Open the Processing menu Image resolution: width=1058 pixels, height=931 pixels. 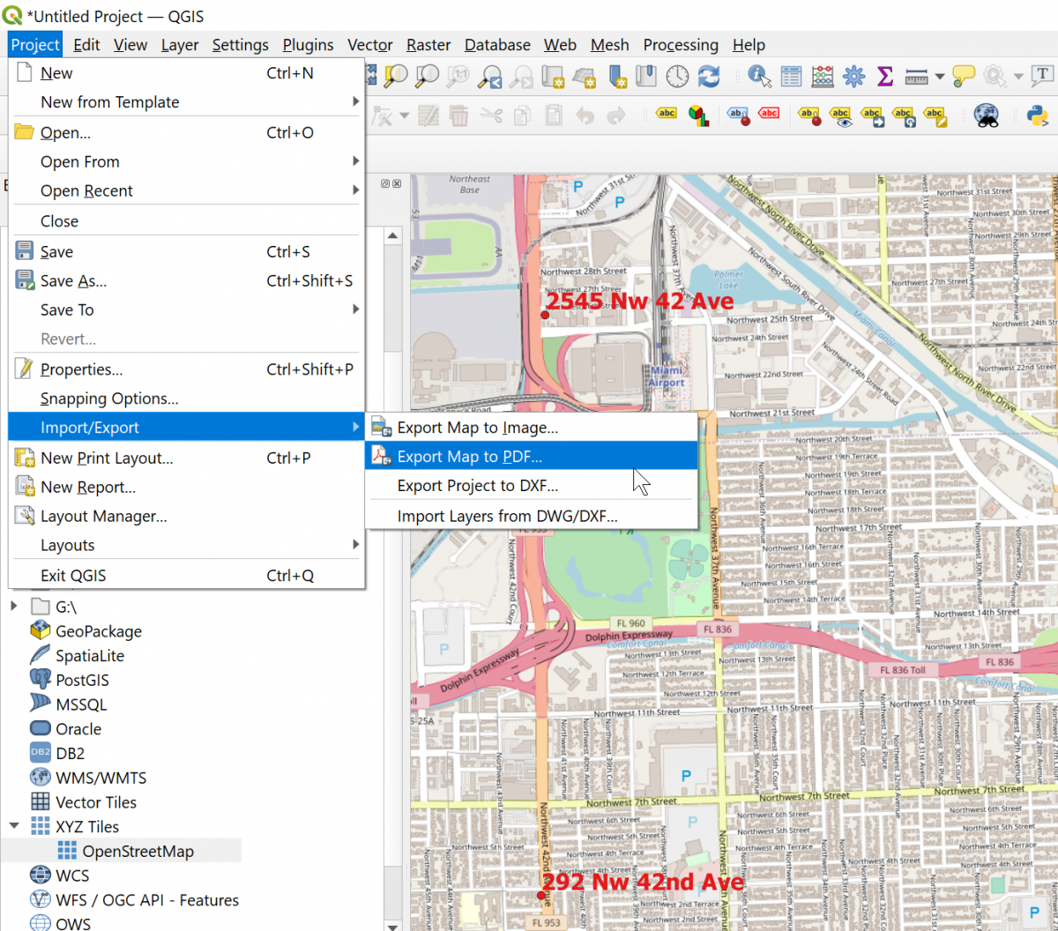tap(680, 45)
